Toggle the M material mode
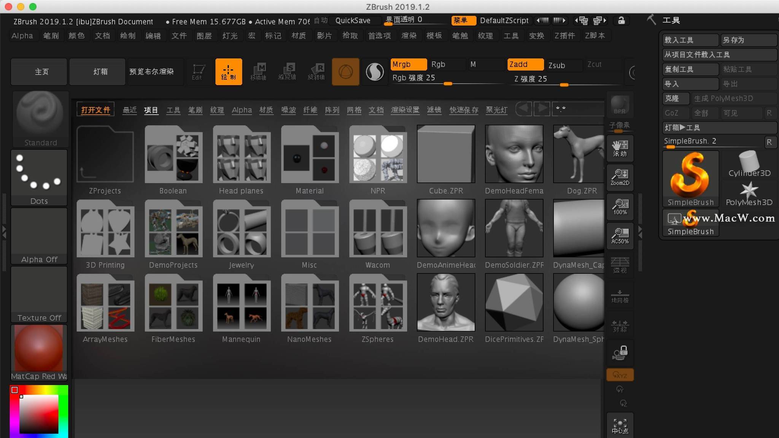Screen dimensions: 779x438 click(486, 64)
